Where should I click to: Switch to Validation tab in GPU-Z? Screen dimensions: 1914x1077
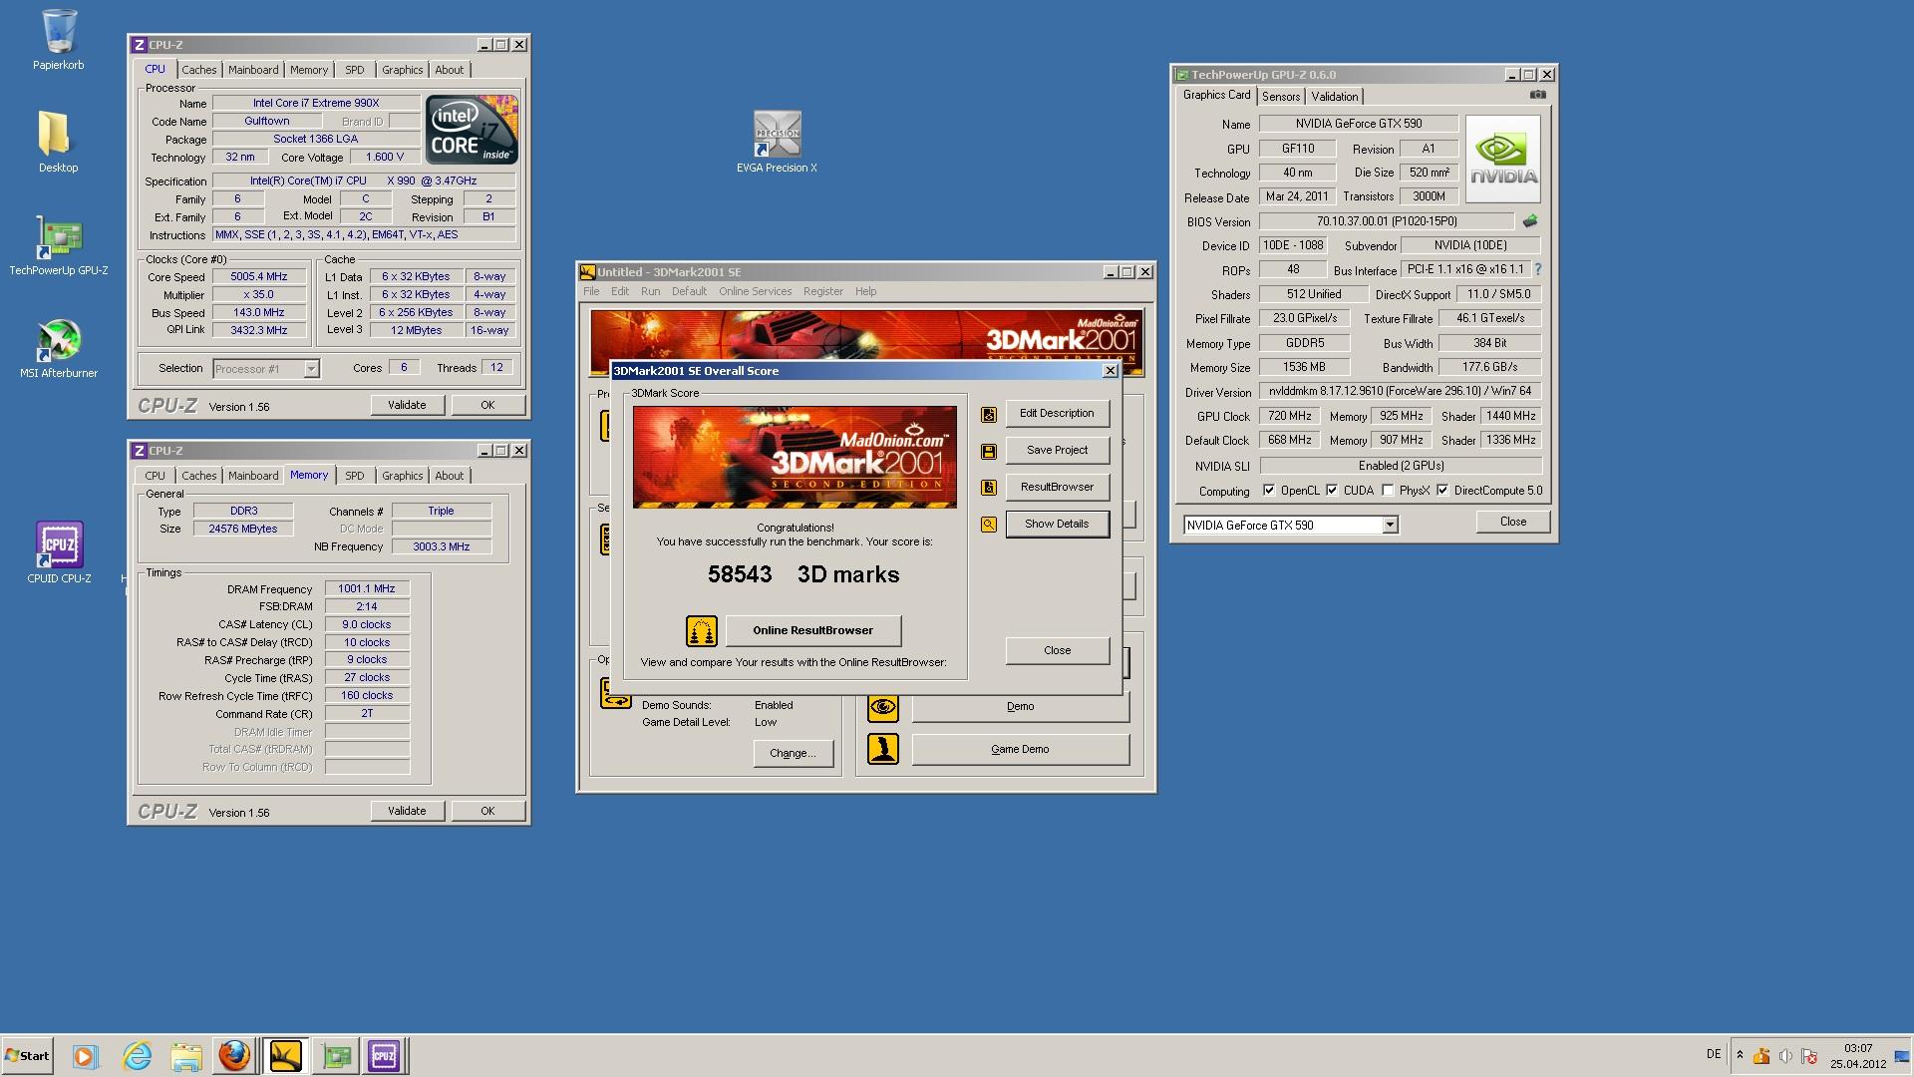click(1335, 97)
